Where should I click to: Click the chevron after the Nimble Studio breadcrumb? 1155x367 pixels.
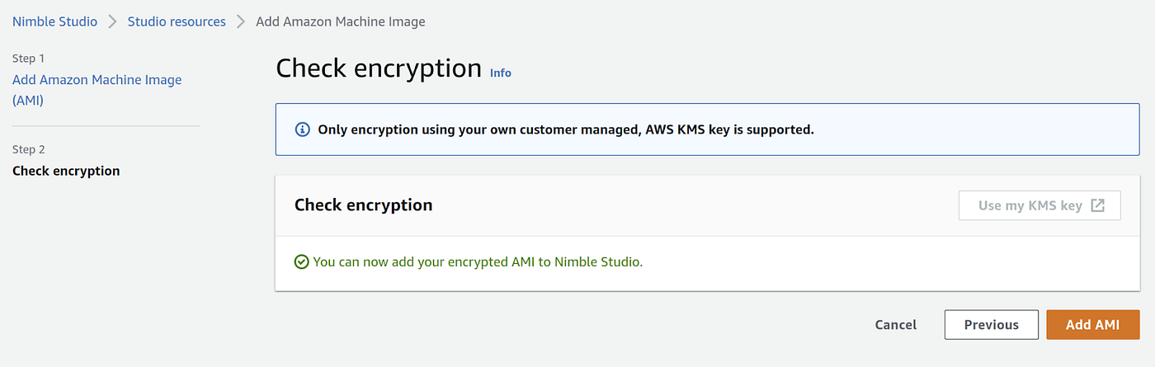pos(112,21)
